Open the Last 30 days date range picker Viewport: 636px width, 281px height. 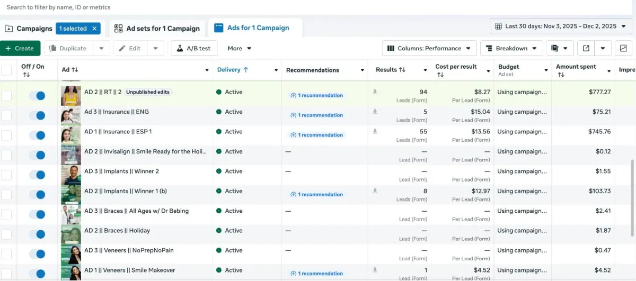[561, 26]
